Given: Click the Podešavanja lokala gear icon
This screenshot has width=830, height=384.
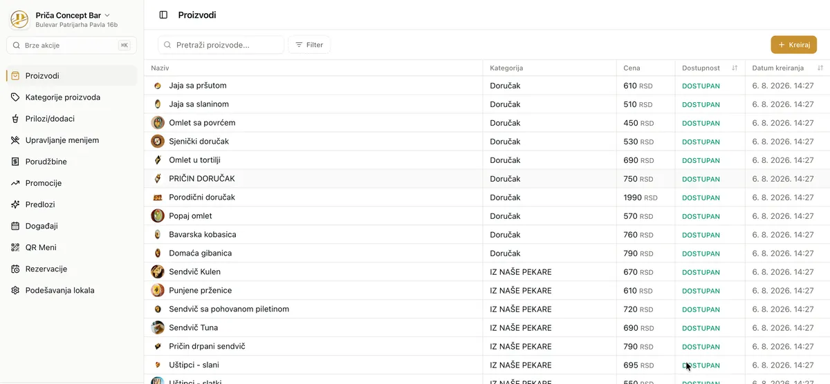Looking at the screenshot, I should tap(15, 290).
